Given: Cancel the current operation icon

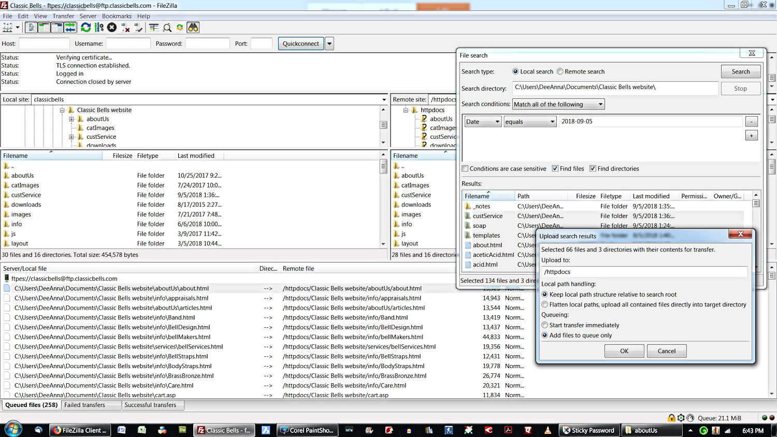Looking at the screenshot, I should 112,27.
